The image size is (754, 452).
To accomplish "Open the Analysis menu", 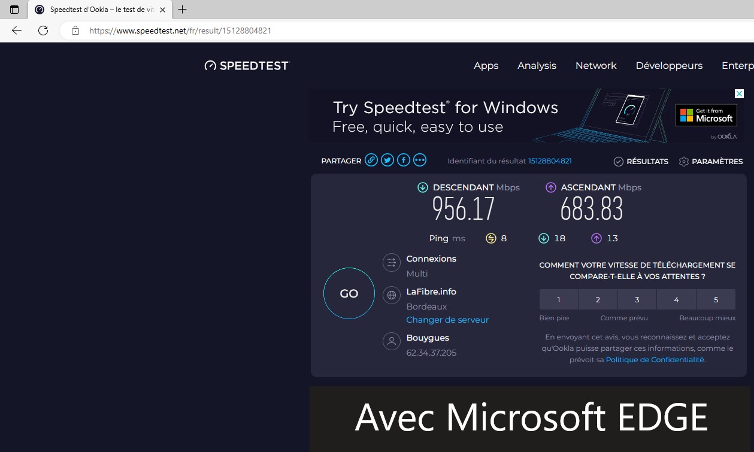I will pos(537,66).
